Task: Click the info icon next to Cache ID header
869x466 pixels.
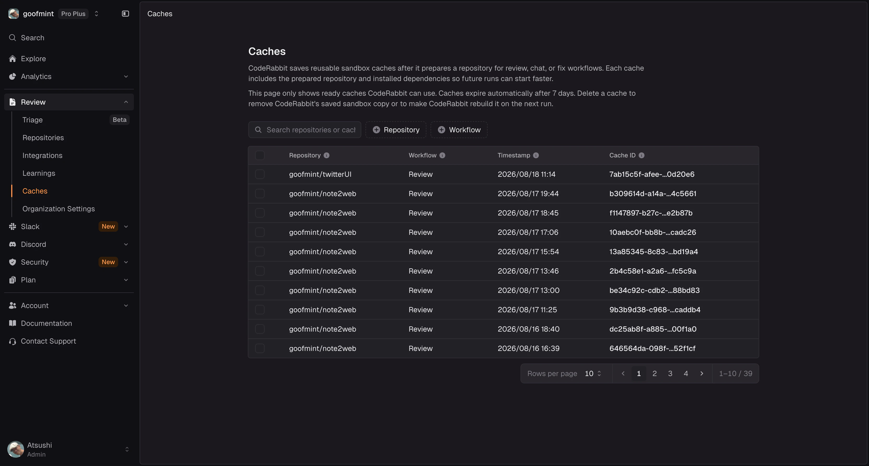Action: pos(641,156)
